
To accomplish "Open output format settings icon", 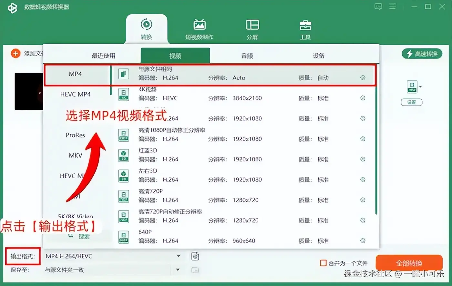I will pos(195,256).
